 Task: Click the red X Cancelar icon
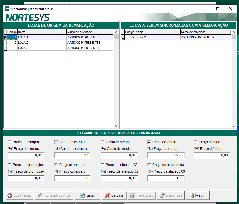tap(107, 196)
